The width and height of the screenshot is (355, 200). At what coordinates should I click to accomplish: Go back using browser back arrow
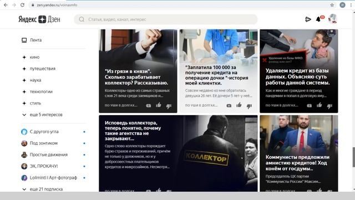[6, 5]
